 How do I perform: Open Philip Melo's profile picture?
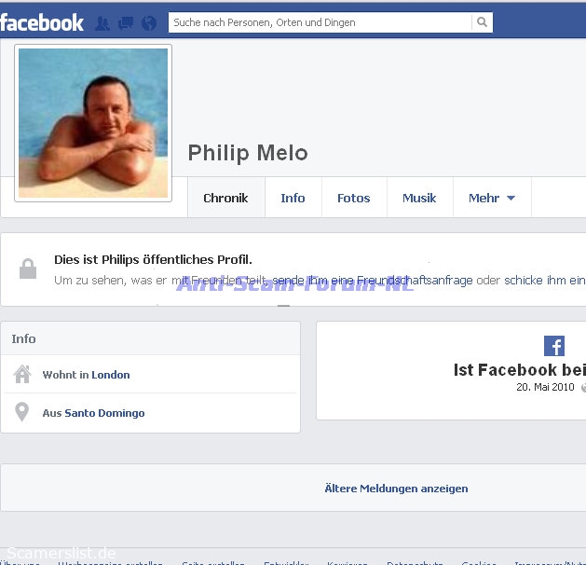coord(93,123)
